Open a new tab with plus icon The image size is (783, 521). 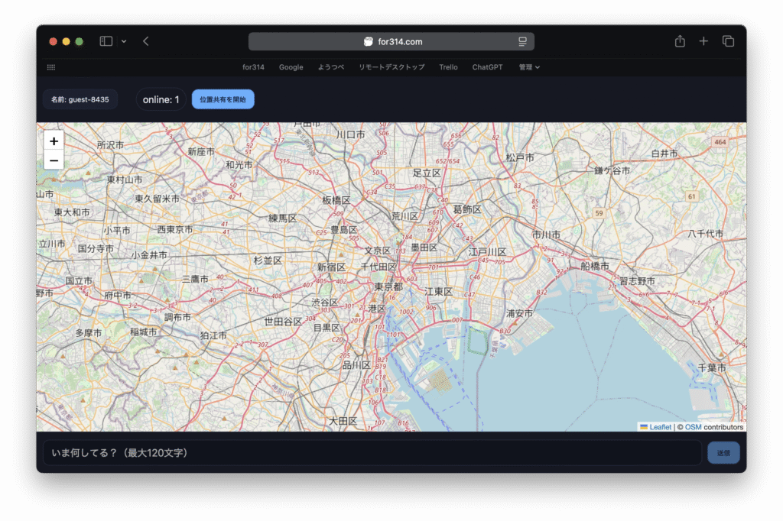point(703,41)
